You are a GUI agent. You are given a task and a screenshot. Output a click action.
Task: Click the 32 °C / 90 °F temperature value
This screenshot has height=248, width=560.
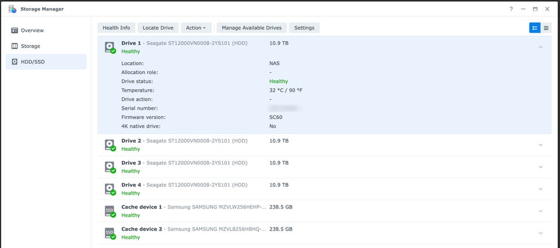pyautogui.click(x=286, y=90)
